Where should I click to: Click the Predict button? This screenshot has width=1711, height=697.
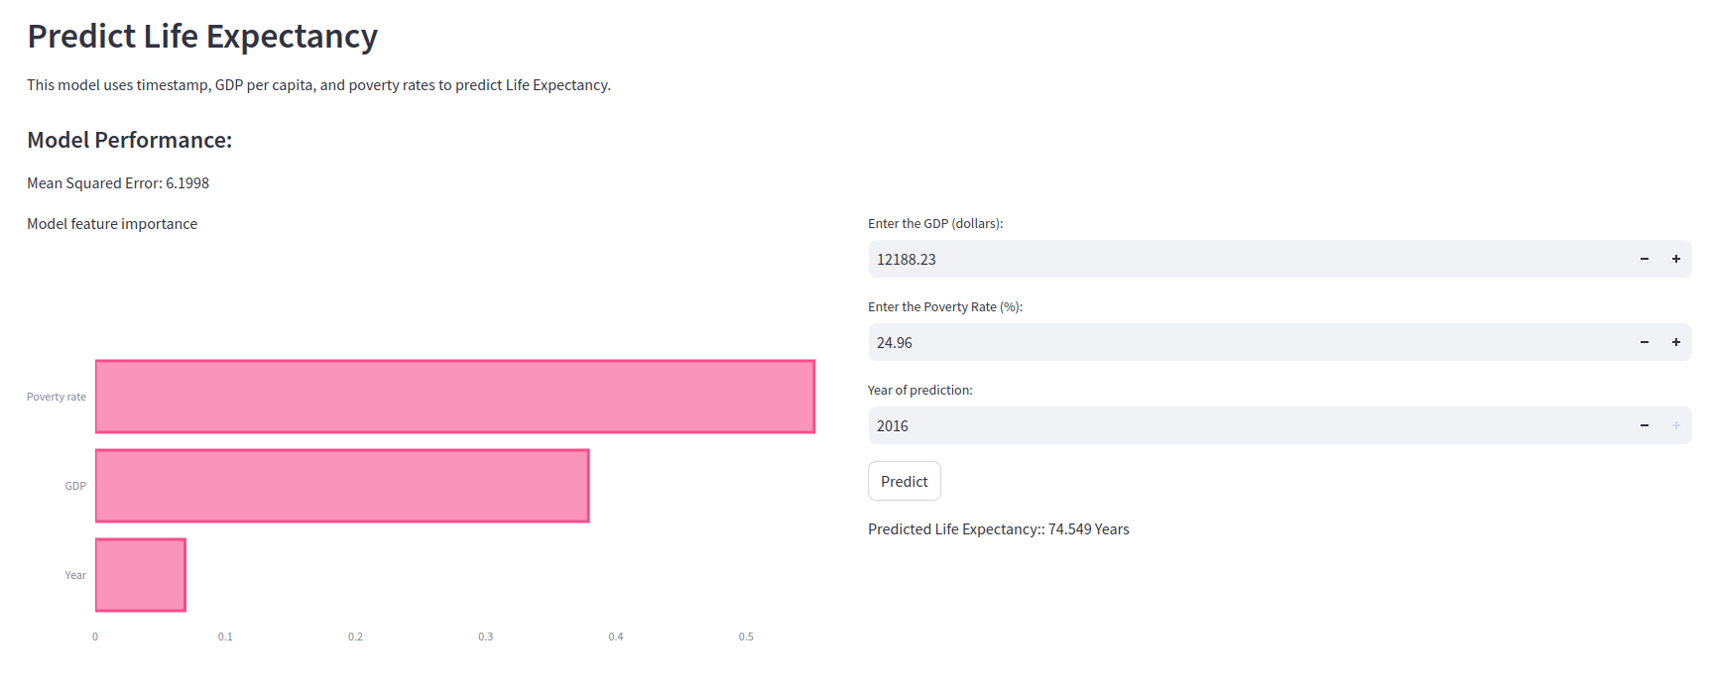click(904, 481)
